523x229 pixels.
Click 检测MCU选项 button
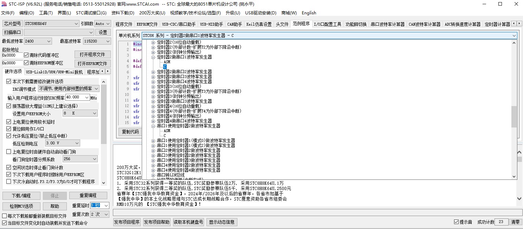pos(21,206)
